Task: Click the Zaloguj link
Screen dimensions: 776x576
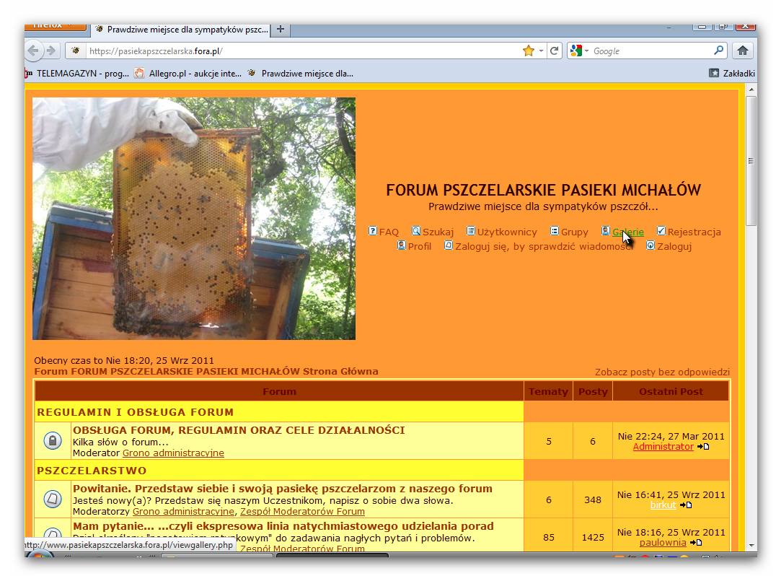Action: click(x=674, y=246)
